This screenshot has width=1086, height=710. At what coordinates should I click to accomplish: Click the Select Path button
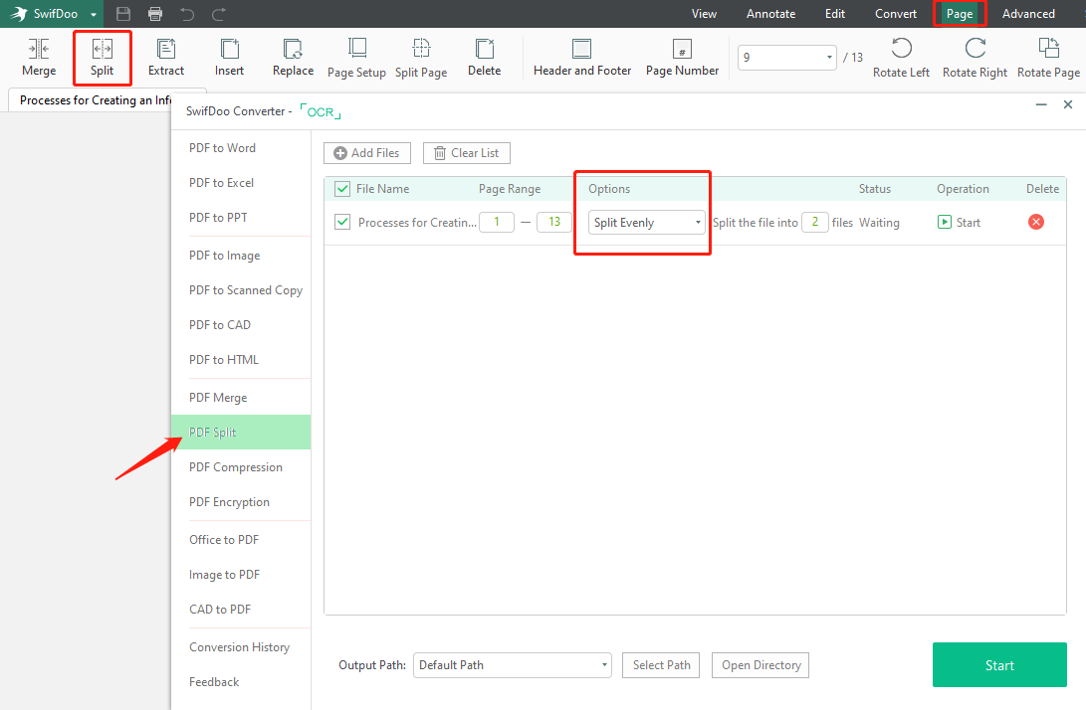click(x=661, y=665)
